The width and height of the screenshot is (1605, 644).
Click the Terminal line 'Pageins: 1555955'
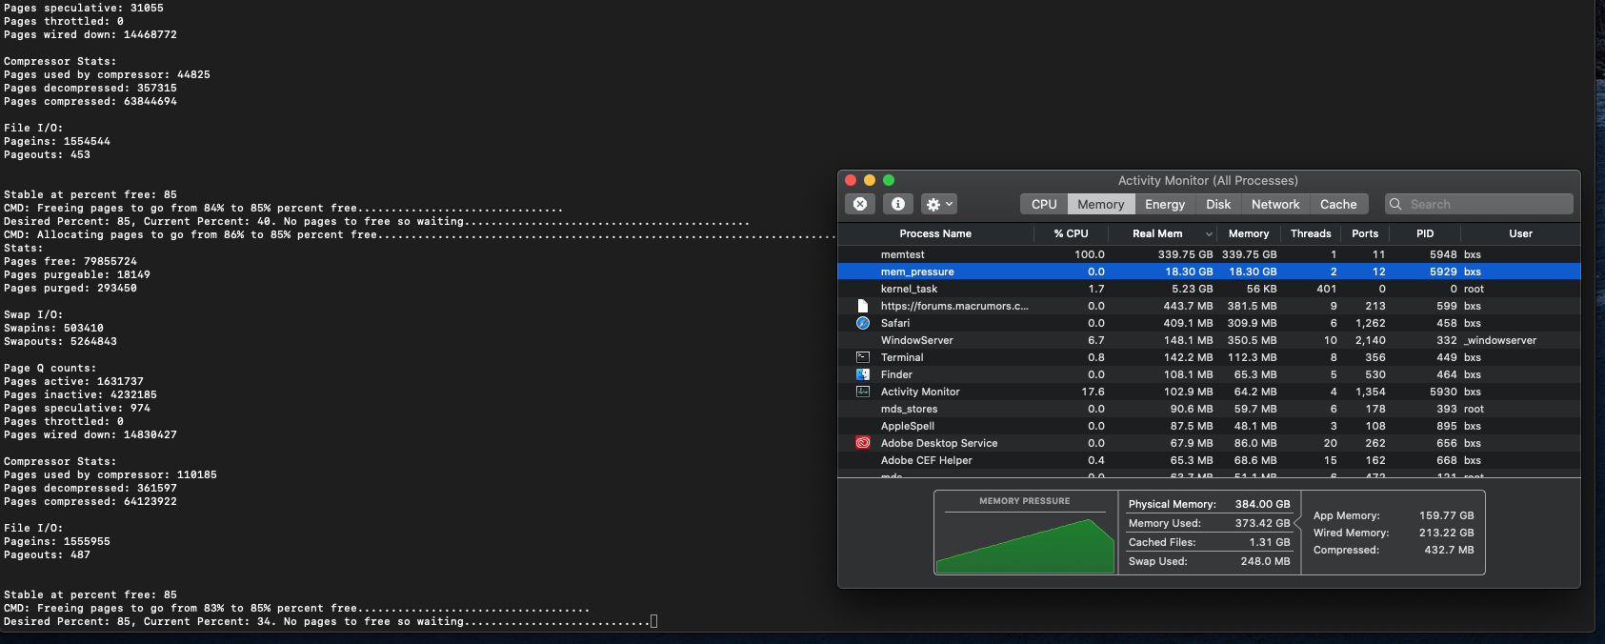(57, 541)
